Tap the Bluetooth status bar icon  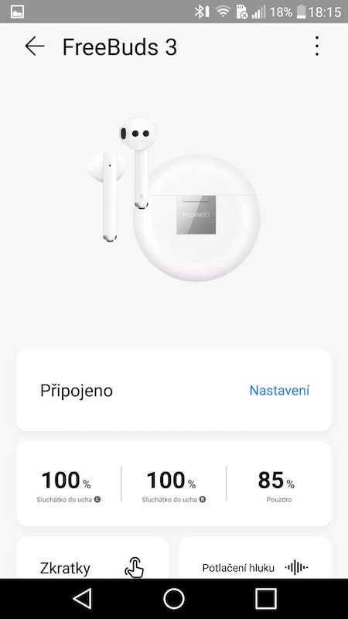[x=202, y=12]
